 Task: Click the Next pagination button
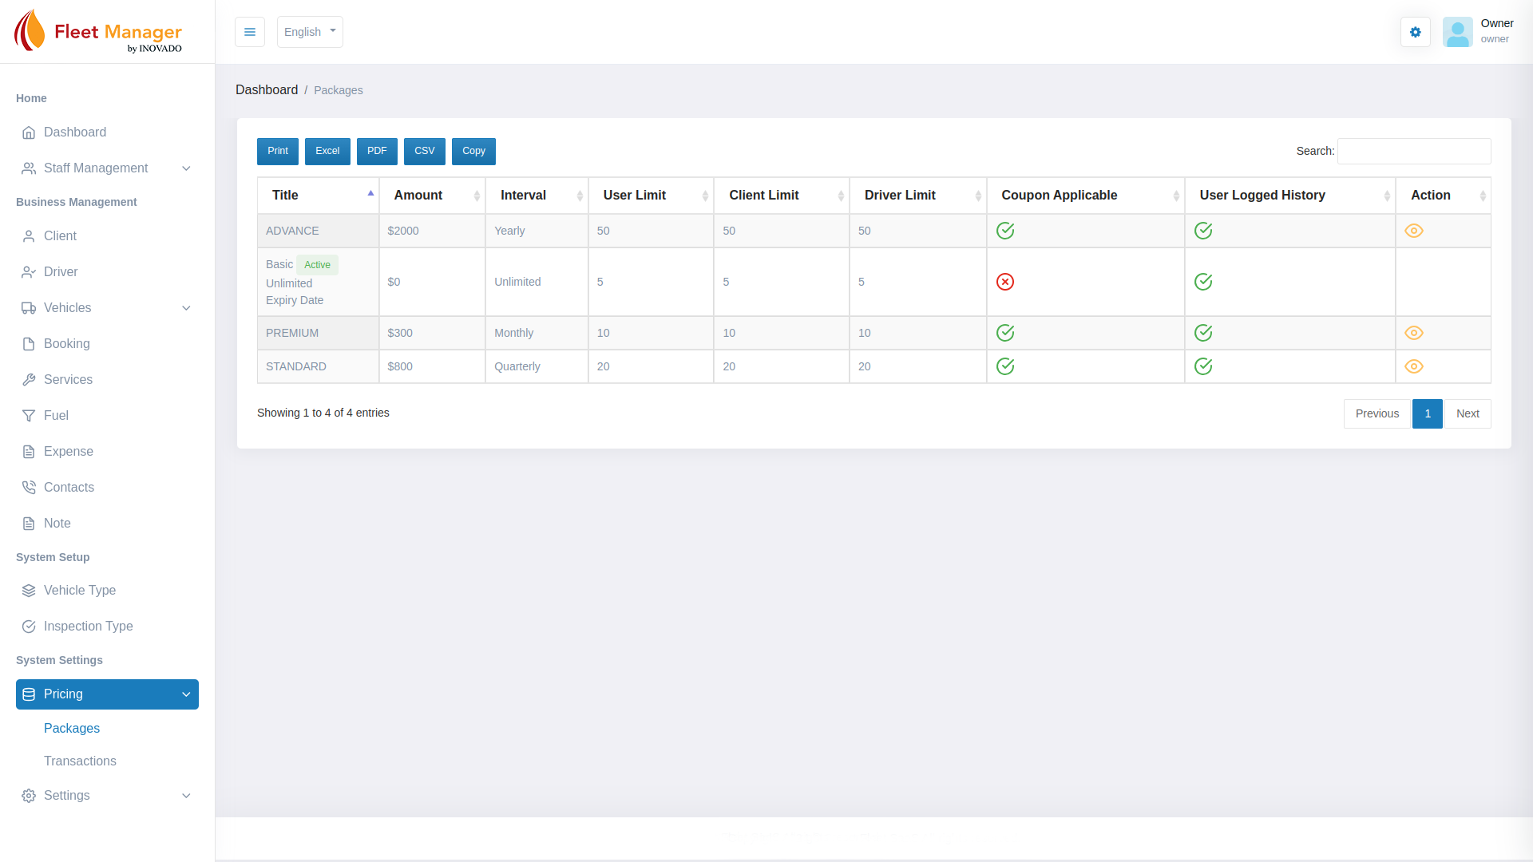tap(1467, 413)
